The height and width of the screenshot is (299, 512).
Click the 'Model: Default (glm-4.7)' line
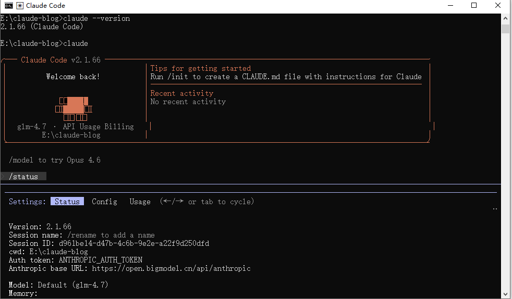[x=58, y=285]
